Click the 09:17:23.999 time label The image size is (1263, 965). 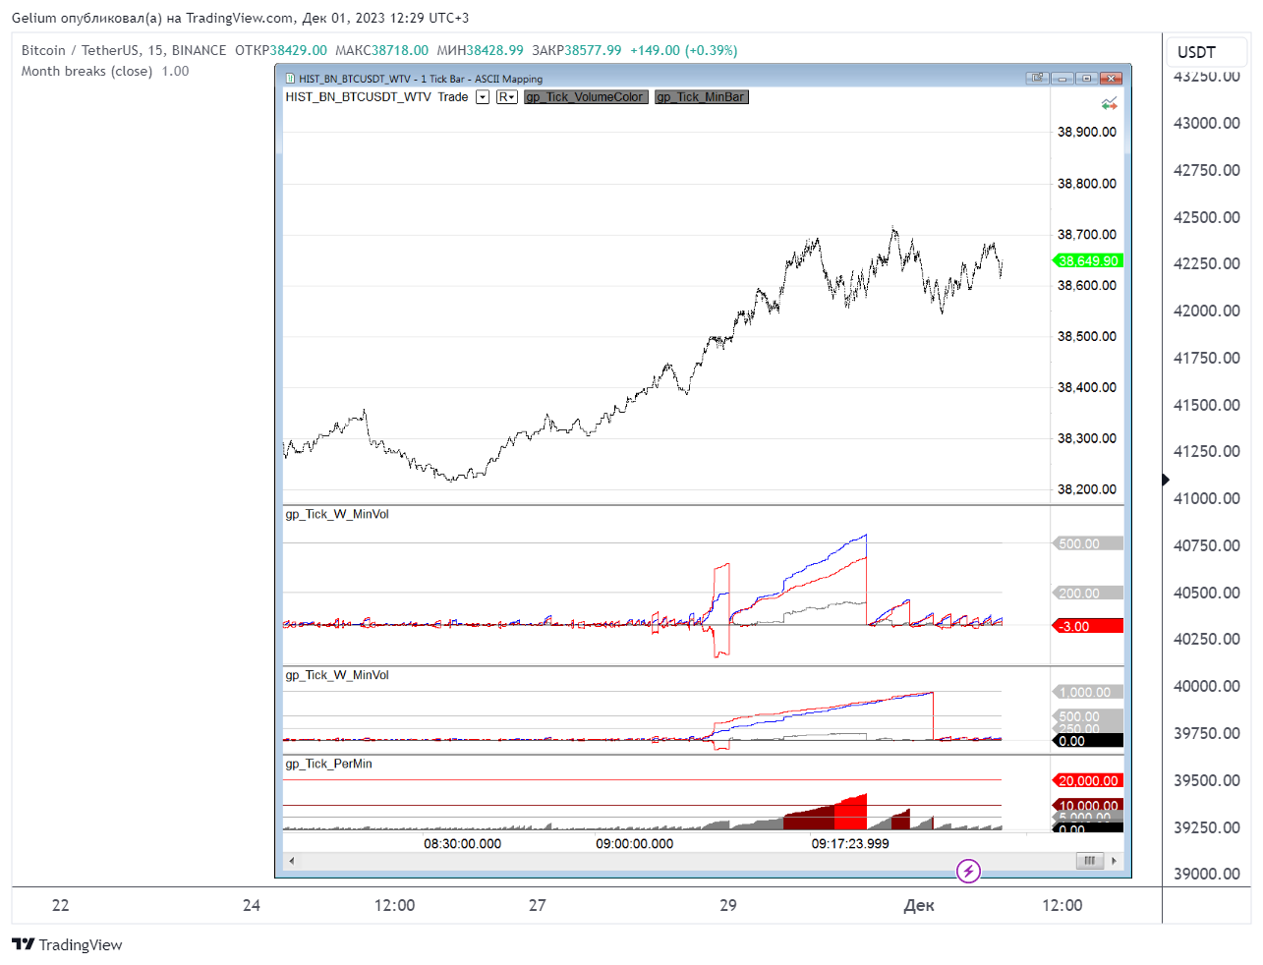850,843
